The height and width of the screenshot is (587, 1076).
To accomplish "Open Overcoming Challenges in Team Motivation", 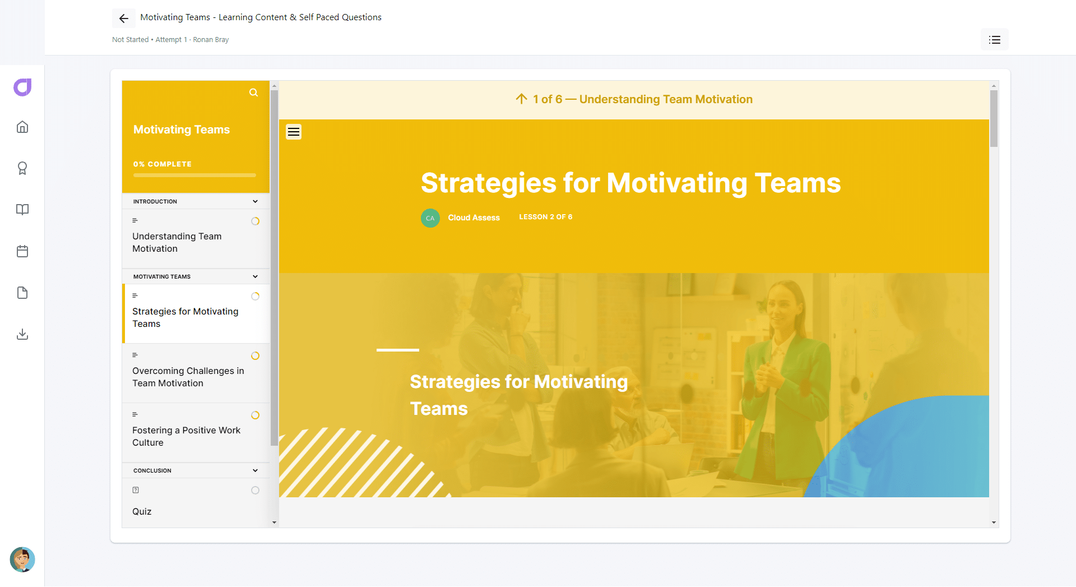I will click(196, 373).
